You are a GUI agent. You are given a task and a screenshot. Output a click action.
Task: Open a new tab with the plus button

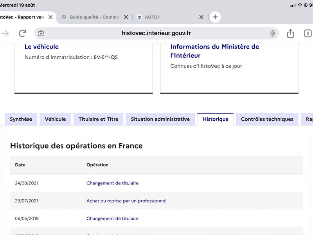click(215, 17)
